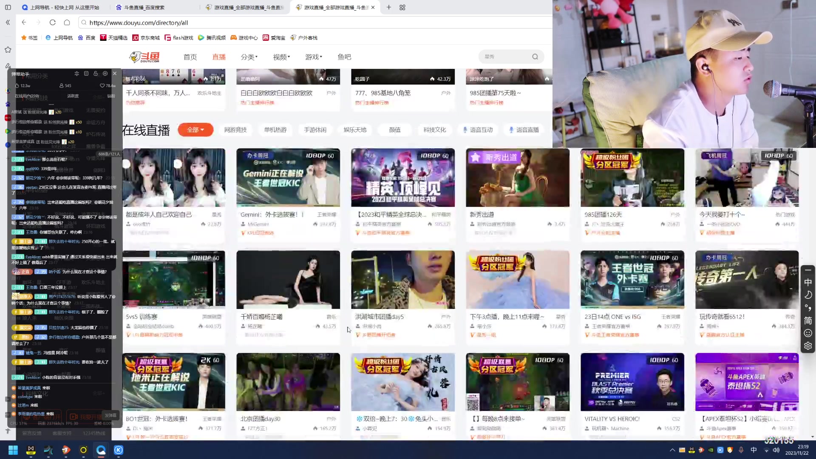Click the minus icon atop right floating toolbar
This screenshot has height=459, width=816.
[808, 270]
